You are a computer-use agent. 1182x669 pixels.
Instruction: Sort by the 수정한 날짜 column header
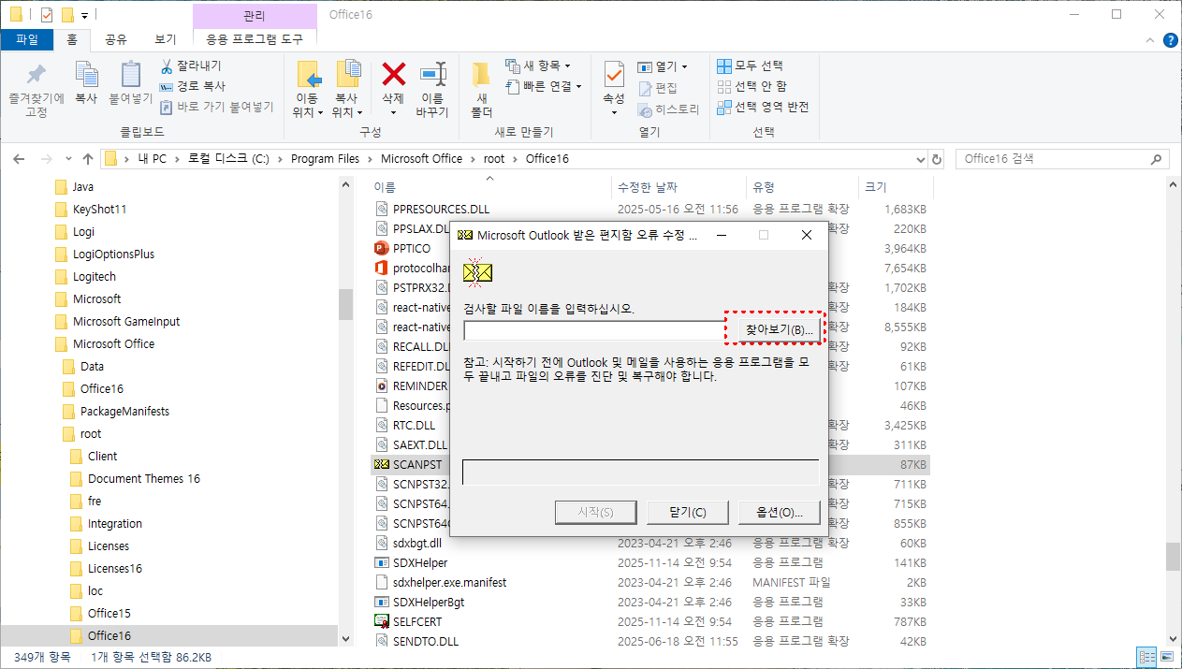[x=648, y=187]
